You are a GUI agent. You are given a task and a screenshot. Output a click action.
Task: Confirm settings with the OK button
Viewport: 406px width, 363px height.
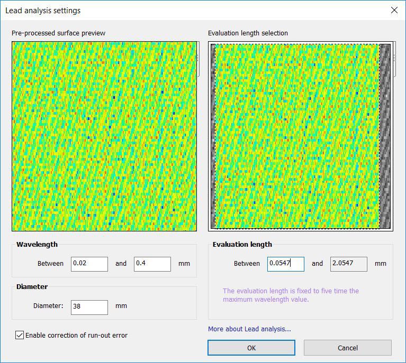(x=251, y=348)
